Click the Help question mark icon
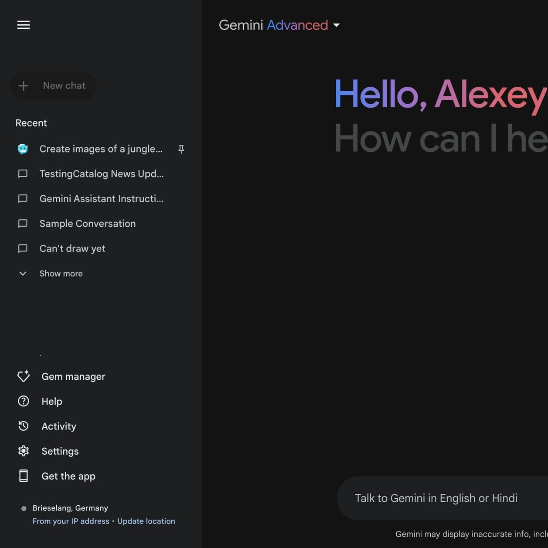Viewport: 548px width, 548px height. [x=24, y=401]
